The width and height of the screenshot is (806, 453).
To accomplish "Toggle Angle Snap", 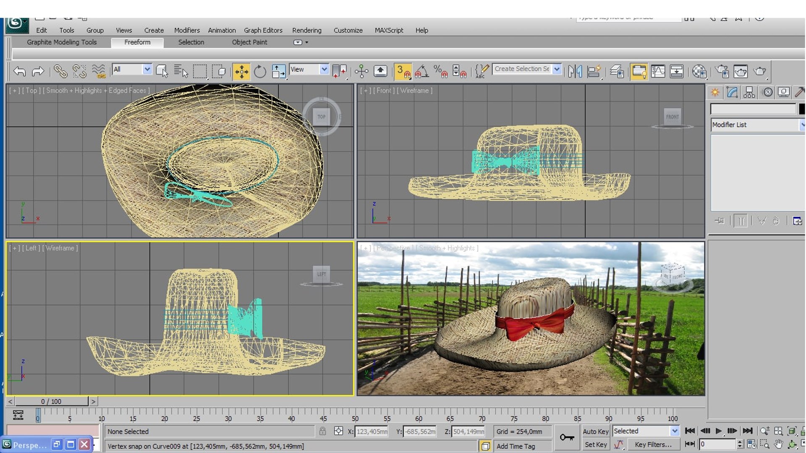I will [421, 71].
